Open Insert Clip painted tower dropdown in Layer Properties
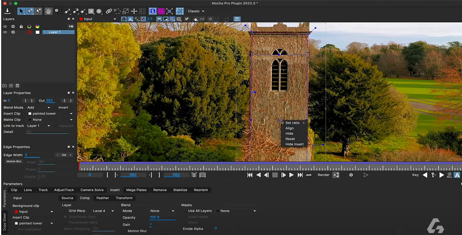The image size is (462, 235). [x=50, y=114]
